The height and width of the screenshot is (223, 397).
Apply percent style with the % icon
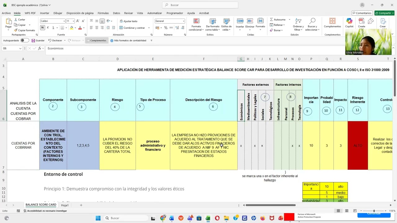pyautogui.click(x=166, y=28)
